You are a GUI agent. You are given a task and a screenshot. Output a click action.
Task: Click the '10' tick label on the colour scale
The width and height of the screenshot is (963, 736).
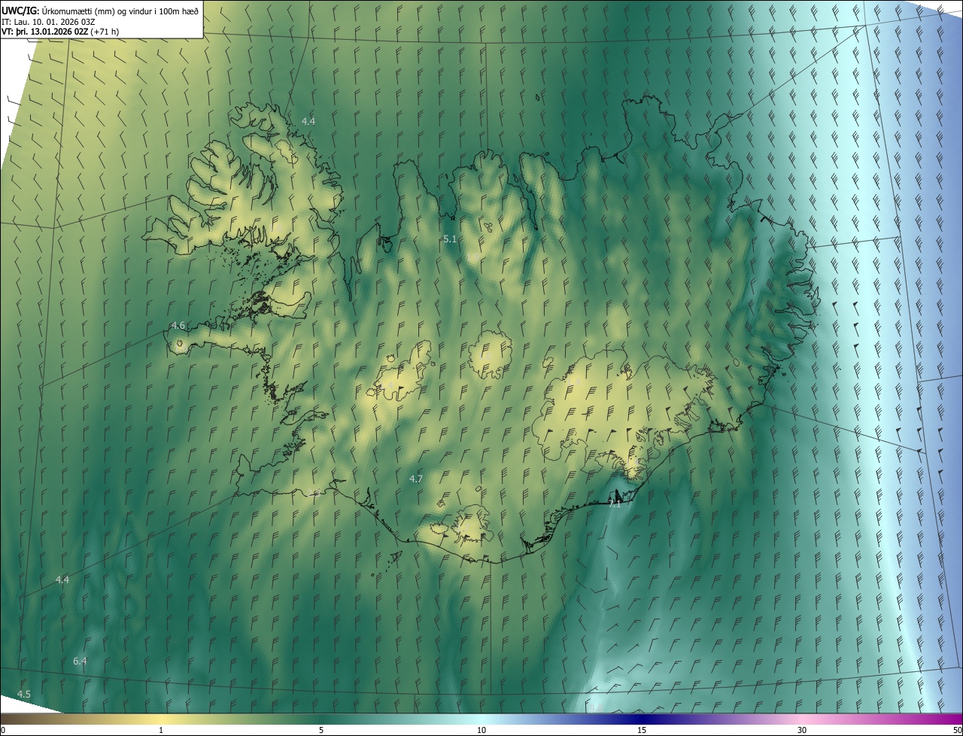coord(481,730)
